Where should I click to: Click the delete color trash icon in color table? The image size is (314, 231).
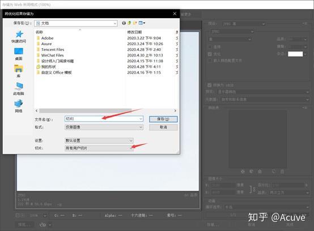(x=282, y=172)
